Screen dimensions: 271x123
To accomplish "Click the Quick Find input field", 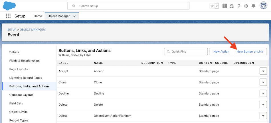I will pyautogui.click(x=186, y=52).
